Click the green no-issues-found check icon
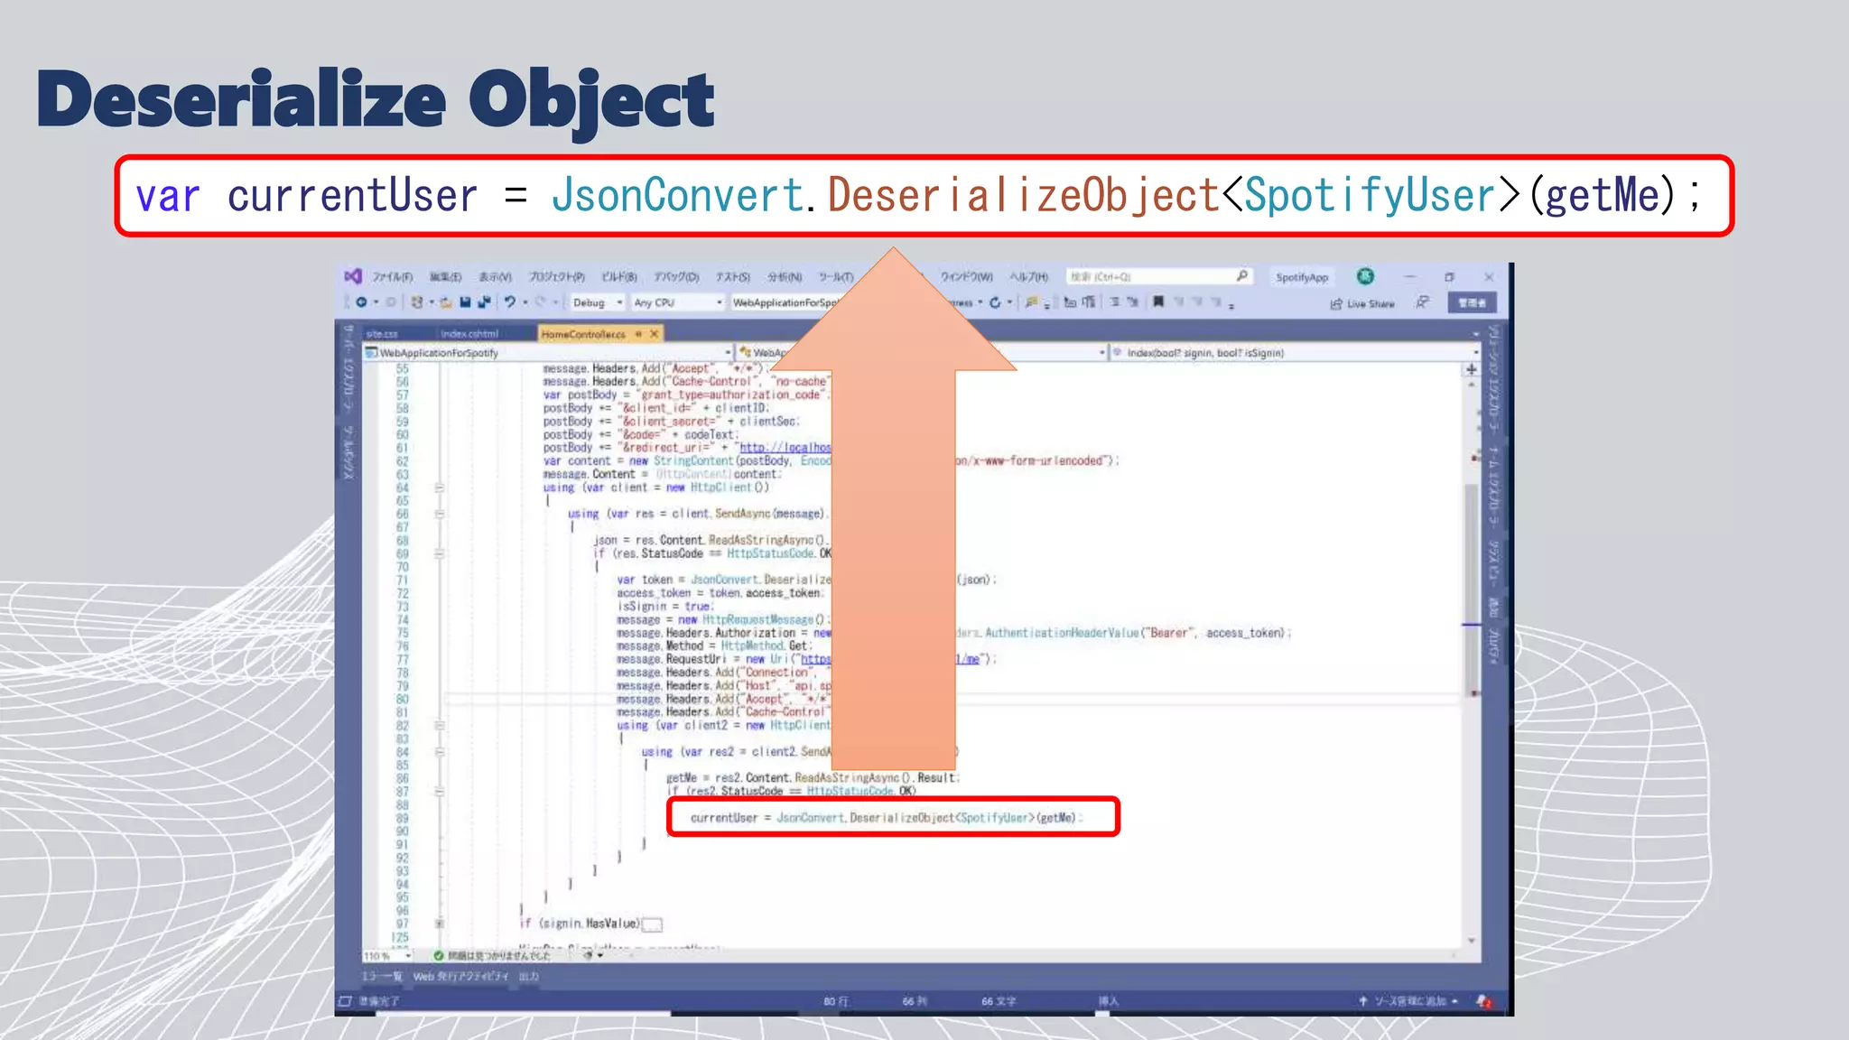The image size is (1849, 1040). pyautogui.click(x=438, y=955)
